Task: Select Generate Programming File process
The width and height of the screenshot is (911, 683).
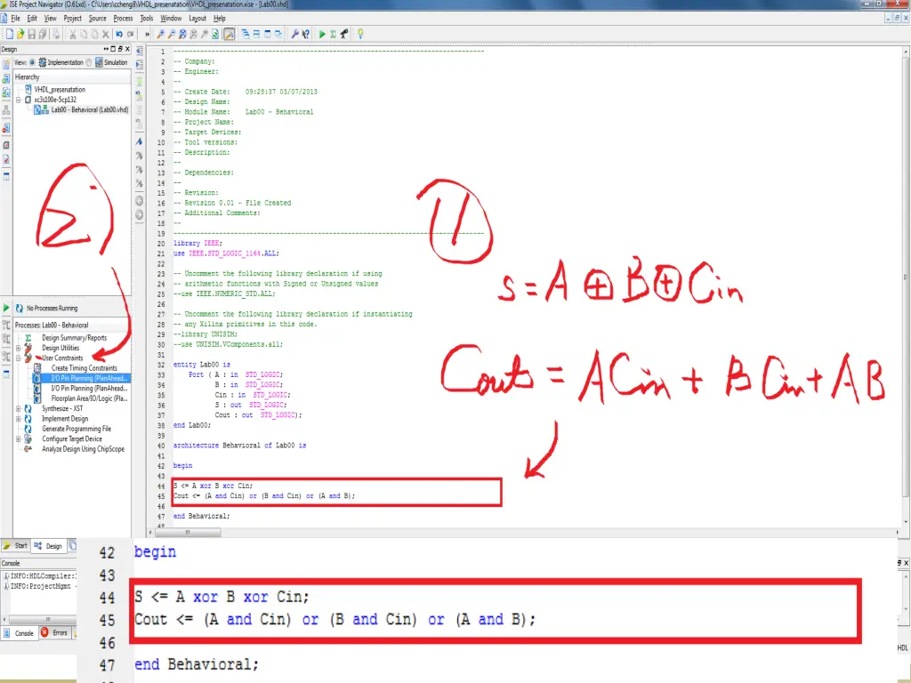Action: pos(77,429)
